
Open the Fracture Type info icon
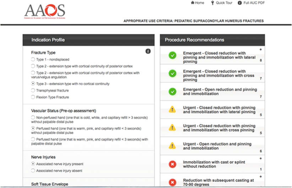click(148, 51)
